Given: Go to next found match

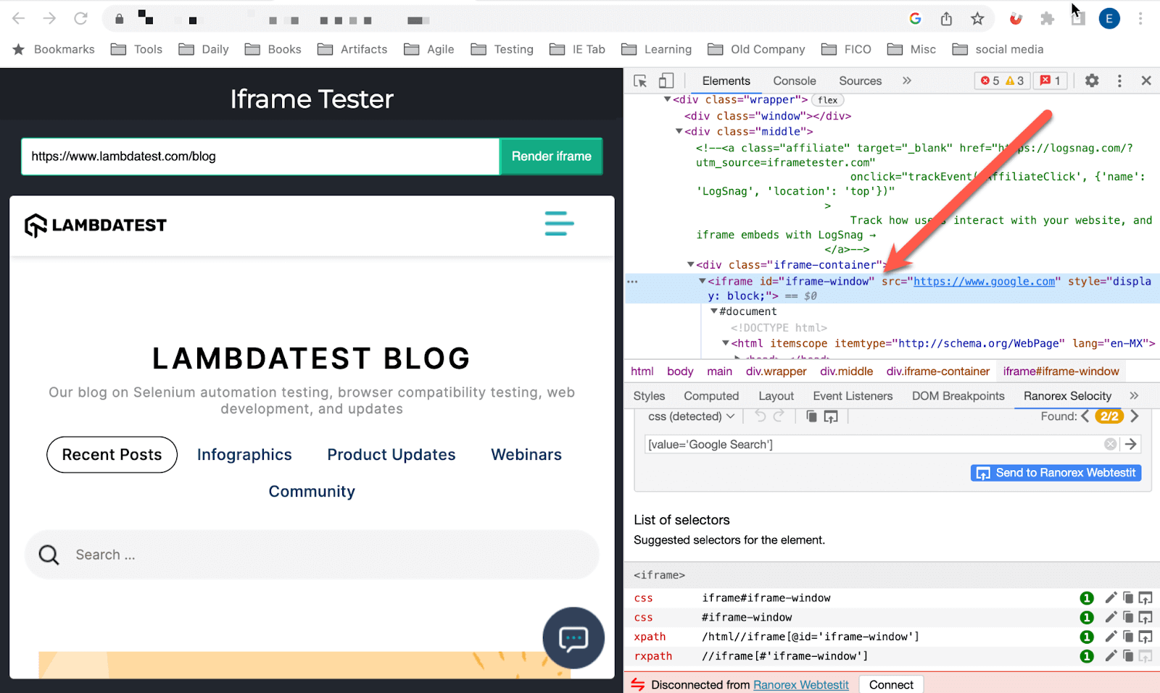Looking at the screenshot, I should pyautogui.click(x=1135, y=416).
